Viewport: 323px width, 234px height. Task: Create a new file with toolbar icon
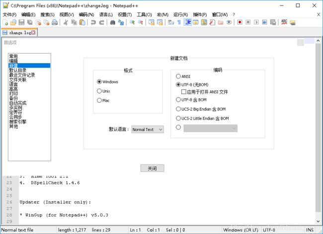tap(5, 22)
